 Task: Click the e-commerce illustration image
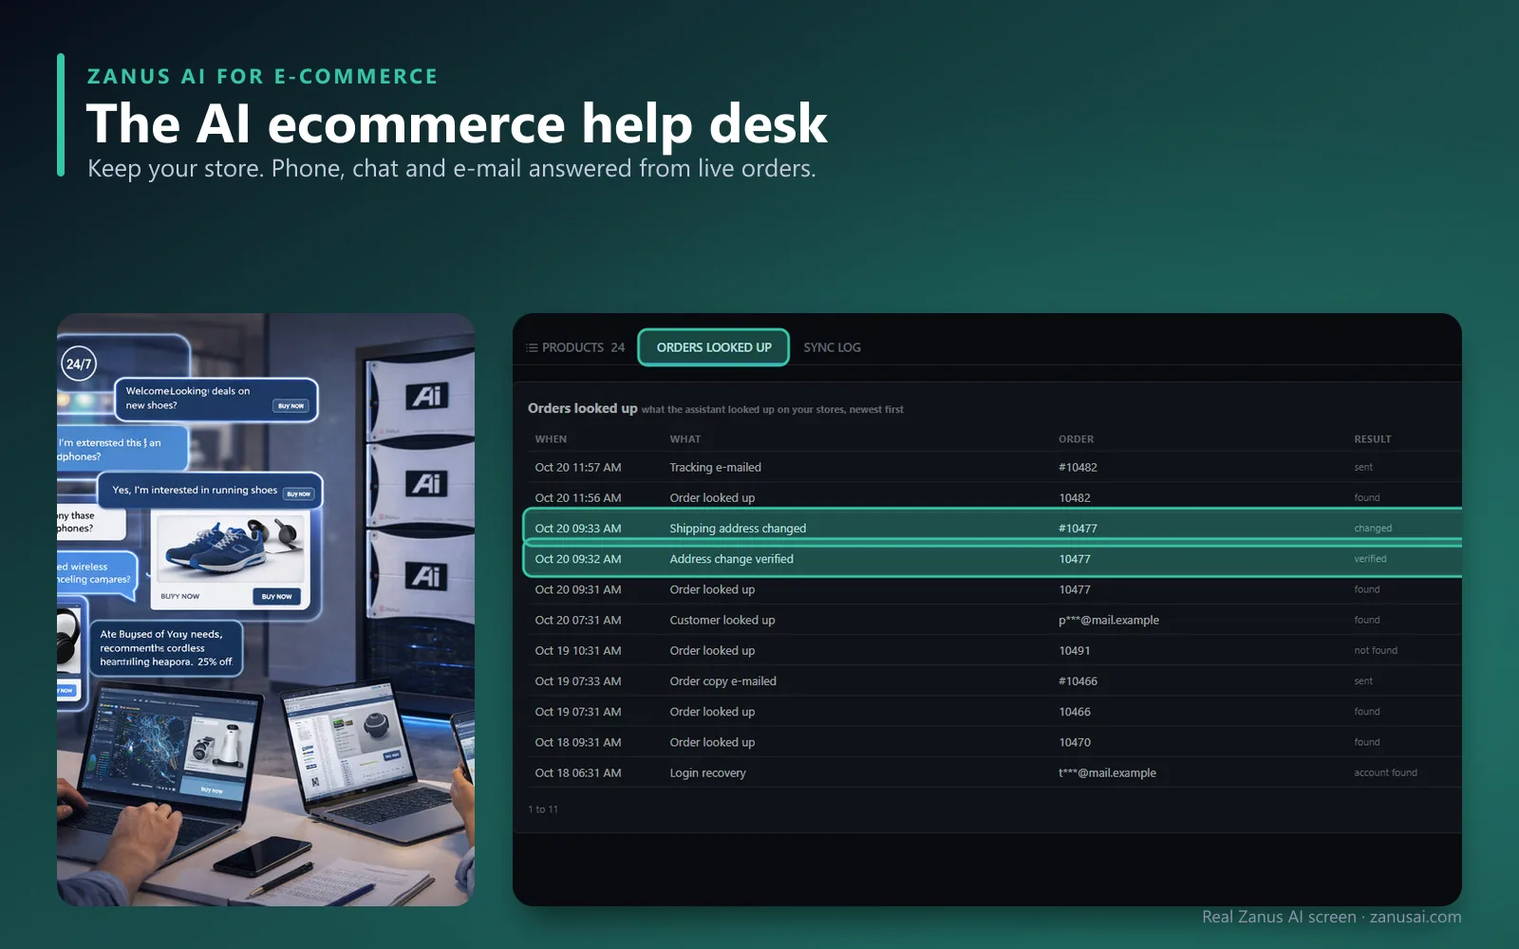click(x=266, y=609)
